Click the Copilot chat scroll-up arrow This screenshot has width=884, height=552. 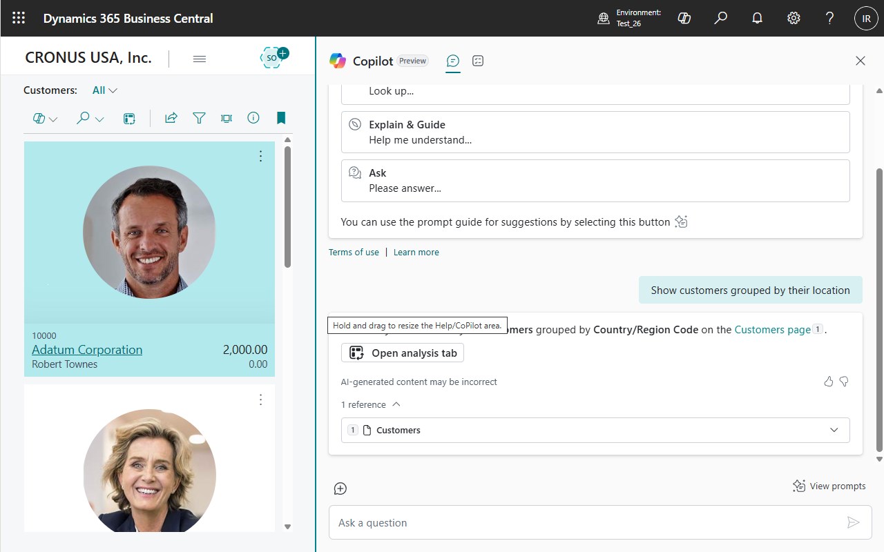879,90
